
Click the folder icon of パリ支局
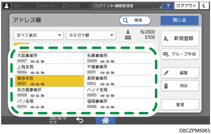click(x=43, y=107)
